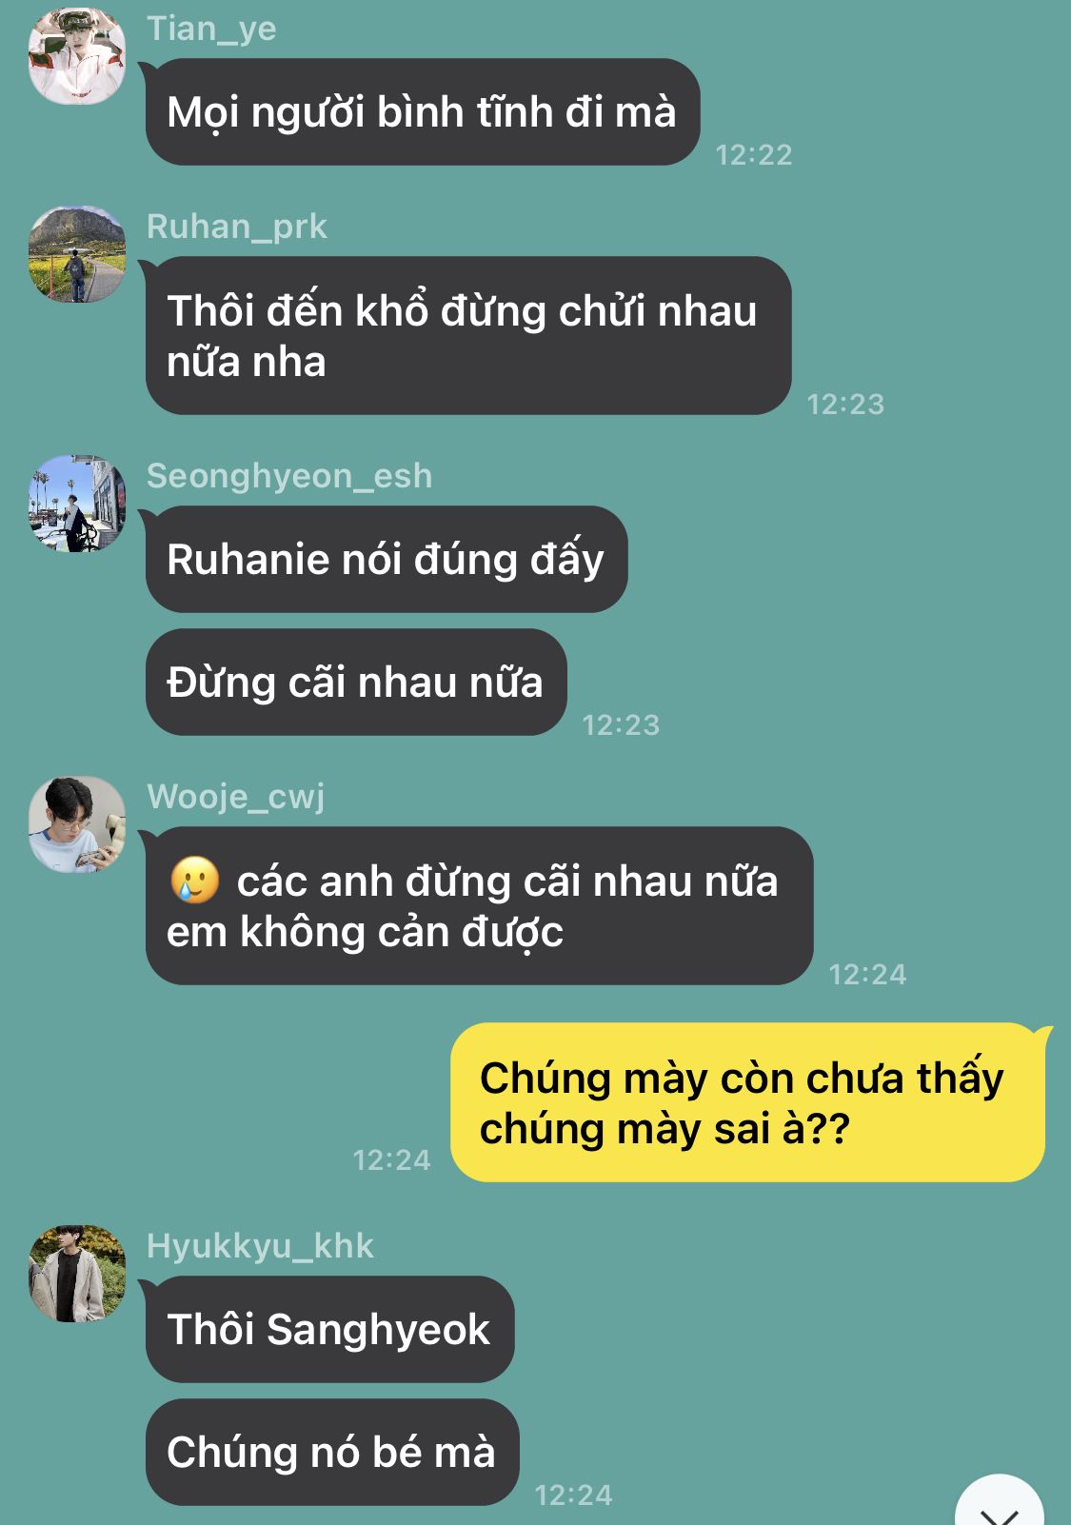Tap the crying emoji in Wooje's message

tap(195, 881)
